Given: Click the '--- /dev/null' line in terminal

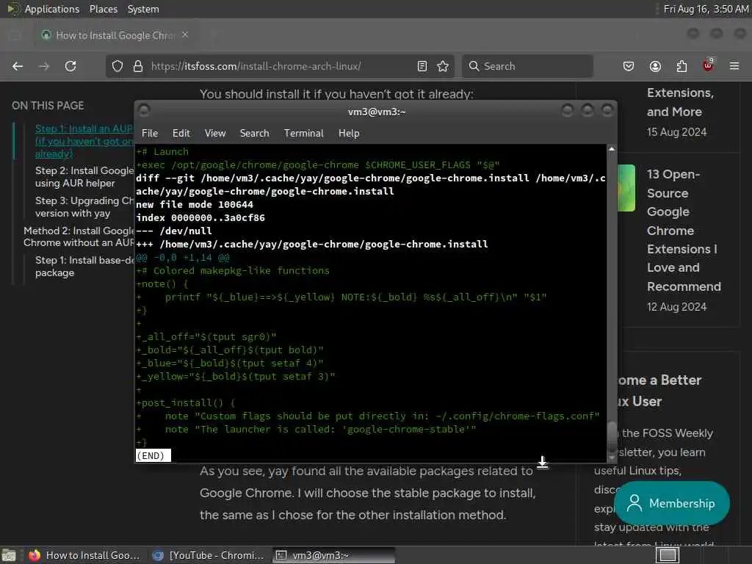Looking at the screenshot, I should (x=173, y=231).
